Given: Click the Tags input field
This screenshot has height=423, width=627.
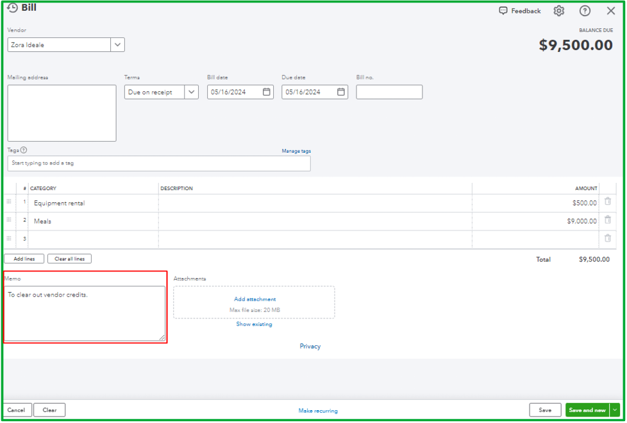Looking at the screenshot, I should tap(159, 163).
